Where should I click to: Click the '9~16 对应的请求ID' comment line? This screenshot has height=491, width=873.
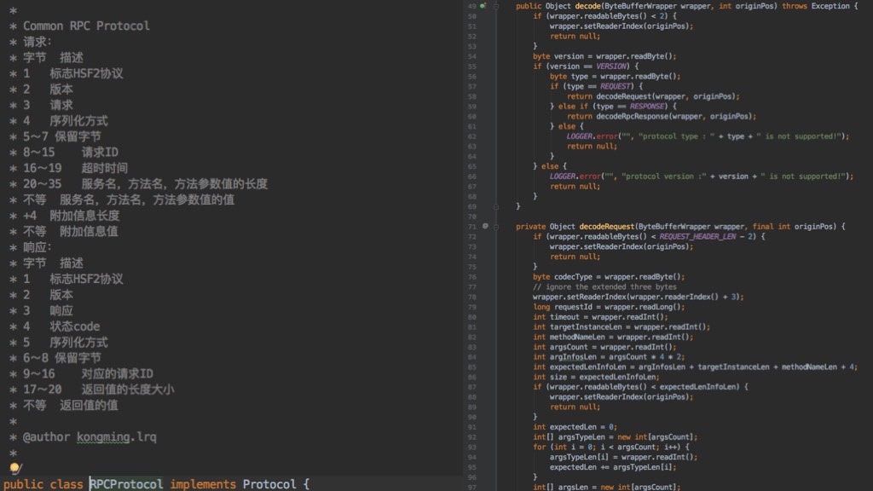88,373
